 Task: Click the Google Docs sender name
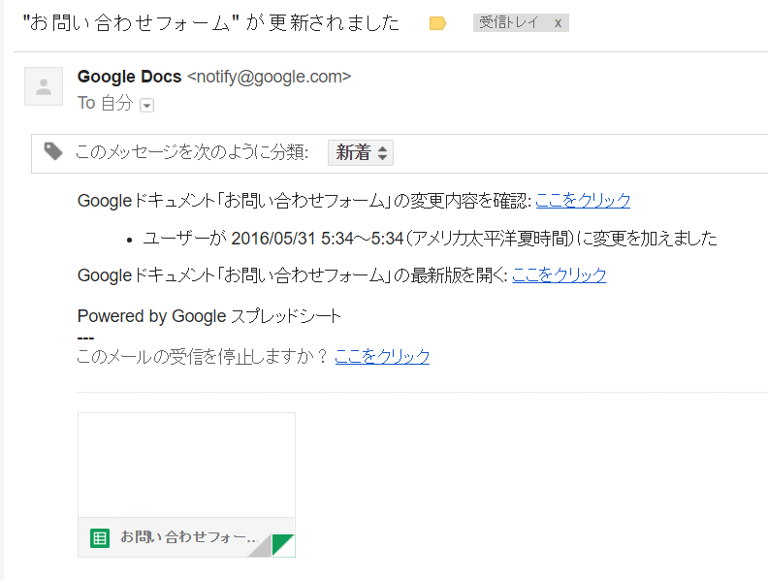[x=129, y=77]
